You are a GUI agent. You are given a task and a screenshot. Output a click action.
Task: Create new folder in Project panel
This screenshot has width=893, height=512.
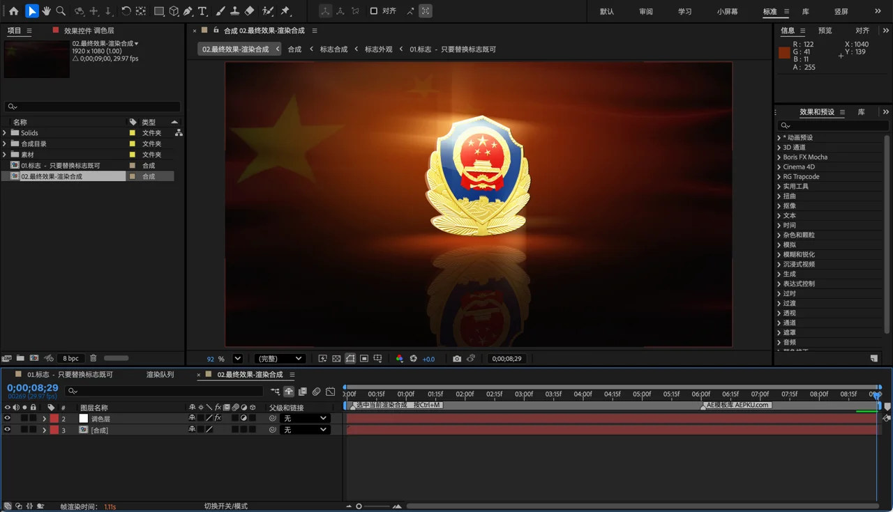tap(20, 358)
